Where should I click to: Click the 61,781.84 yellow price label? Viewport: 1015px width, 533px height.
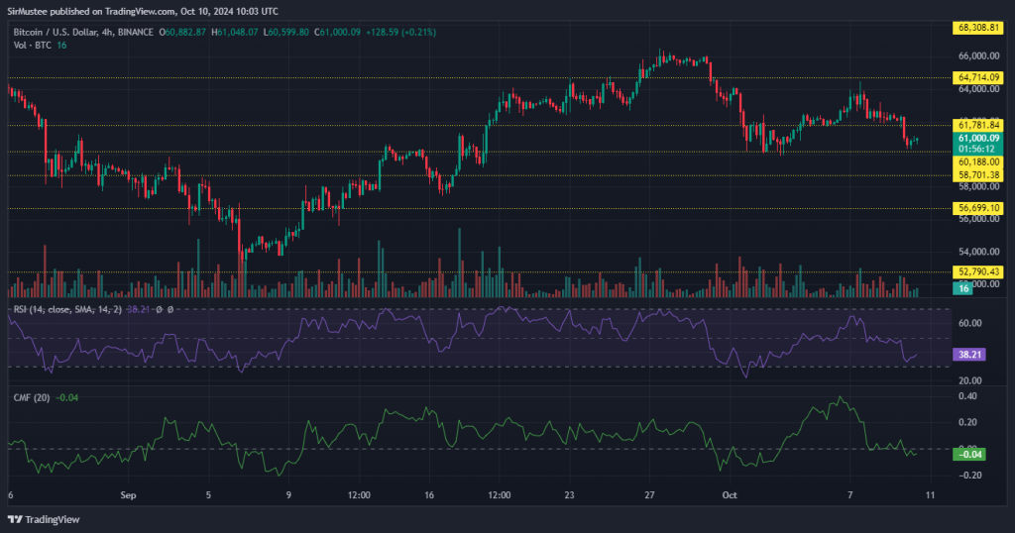click(980, 126)
